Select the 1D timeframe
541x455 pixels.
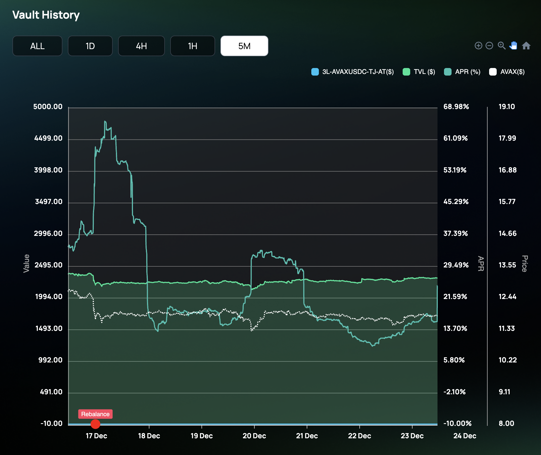(90, 46)
